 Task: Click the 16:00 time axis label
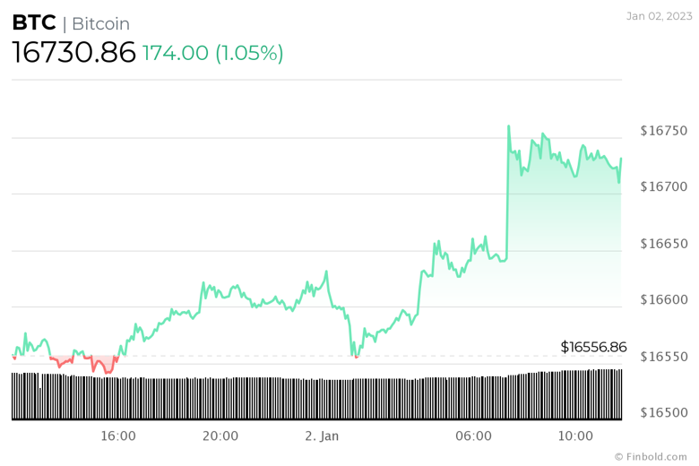pos(118,436)
